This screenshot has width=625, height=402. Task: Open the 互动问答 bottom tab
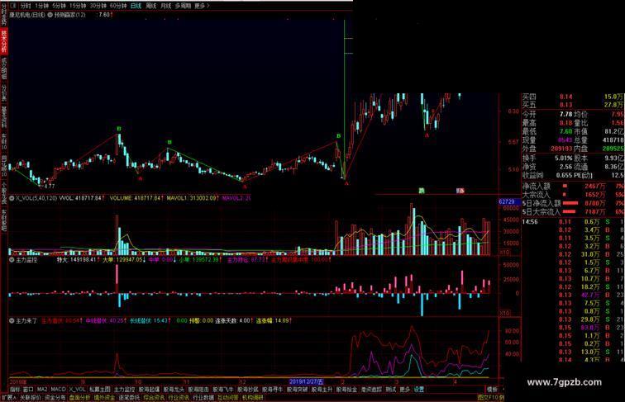(x=228, y=398)
